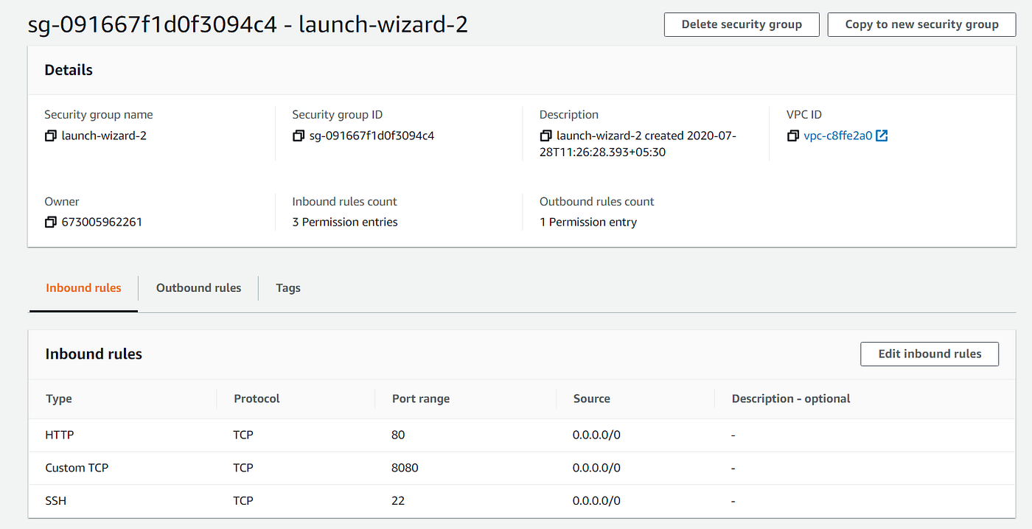Switch to the Outbound rules tab
This screenshot has width=1032, height=529.
click(x=198, y=288)
